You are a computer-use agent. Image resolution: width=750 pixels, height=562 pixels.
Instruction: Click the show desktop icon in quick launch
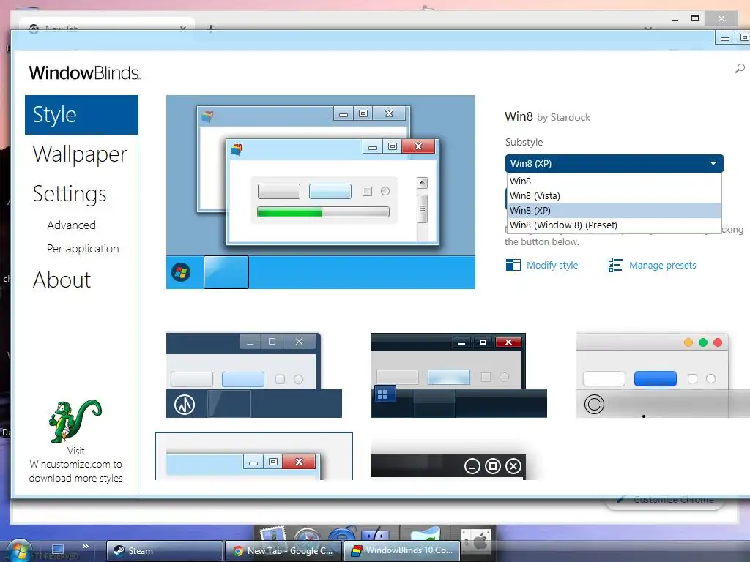[x=58, y=549]
